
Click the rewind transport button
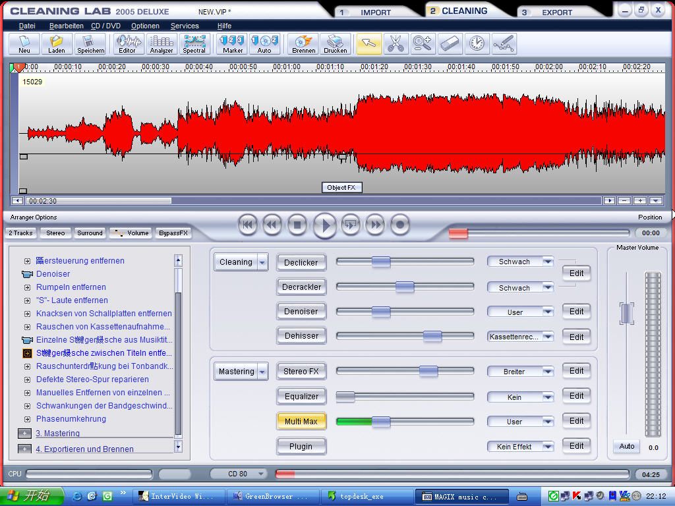tap(272, 225)
